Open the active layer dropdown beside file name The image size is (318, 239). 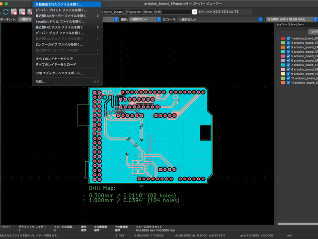coord(194,11)
